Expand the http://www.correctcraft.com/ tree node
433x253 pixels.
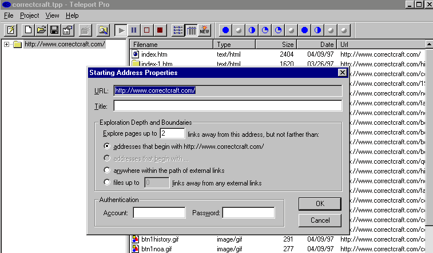pos(6,44)
